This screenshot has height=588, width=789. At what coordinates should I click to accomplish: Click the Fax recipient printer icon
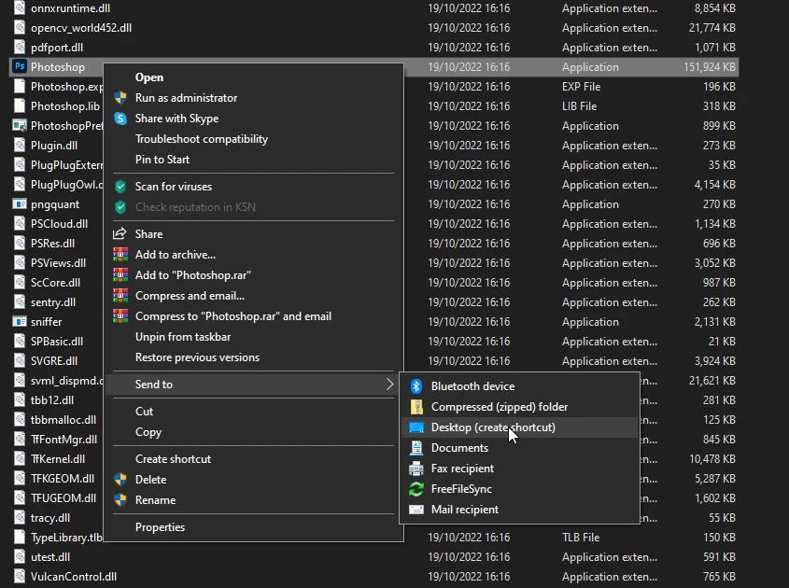click(416, 469)
